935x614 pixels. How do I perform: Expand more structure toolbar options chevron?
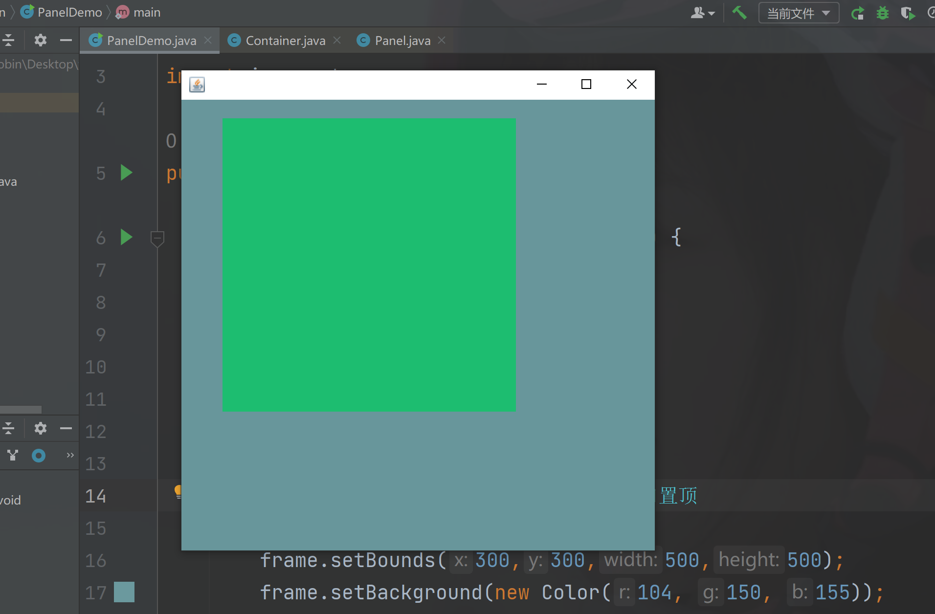click(x=70, y=455)
